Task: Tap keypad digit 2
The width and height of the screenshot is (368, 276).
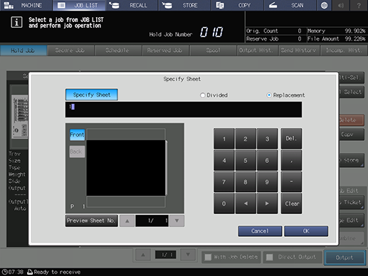Action: [246, 139]
